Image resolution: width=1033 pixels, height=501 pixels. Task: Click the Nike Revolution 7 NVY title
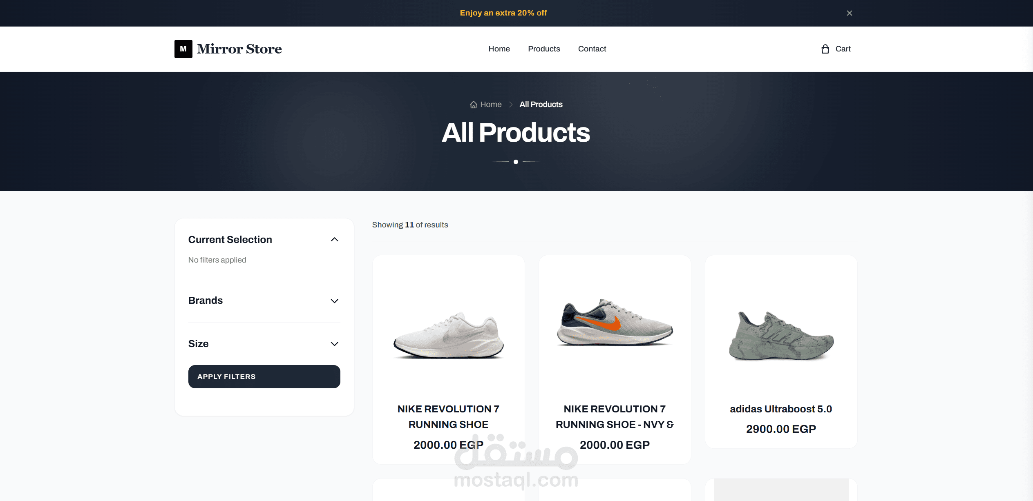click(615, 417)
